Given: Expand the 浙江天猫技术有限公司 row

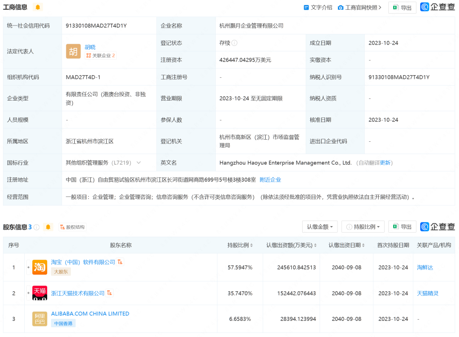Looking at the screenshot, I should pos(28,293).
